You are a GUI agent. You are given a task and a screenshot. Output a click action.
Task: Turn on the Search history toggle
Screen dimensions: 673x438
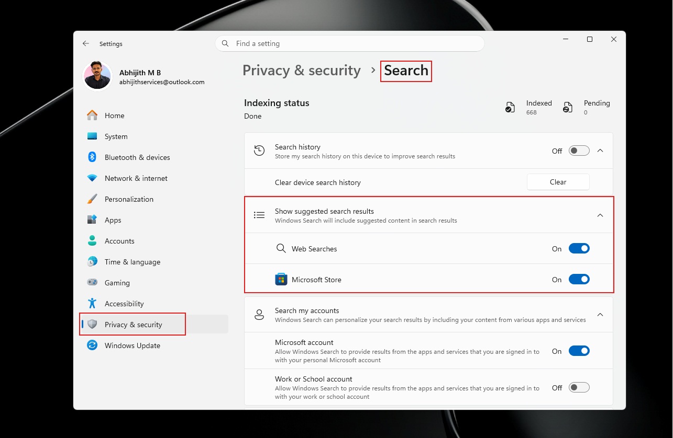point(579,151)
